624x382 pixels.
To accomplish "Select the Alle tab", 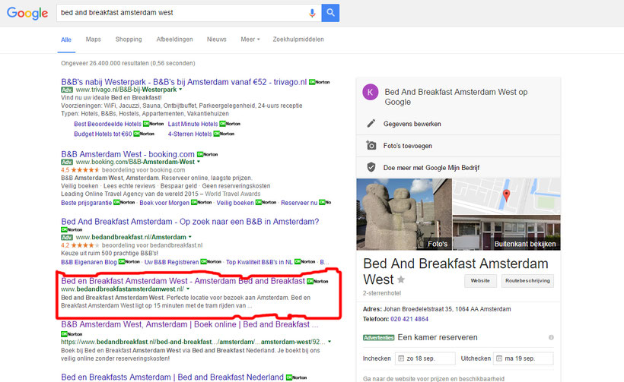I will tap(66, 39).
